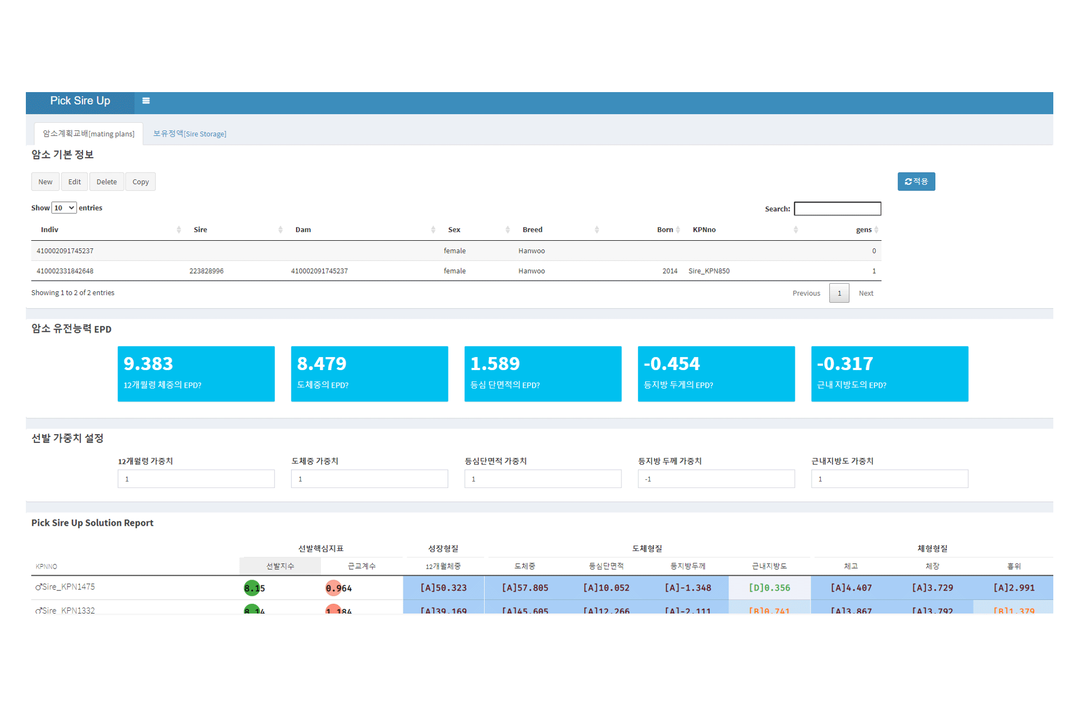Select the 암소계획교배 mating plans tab
Viewport: 1077px width, 718px height.
point(89,134)
